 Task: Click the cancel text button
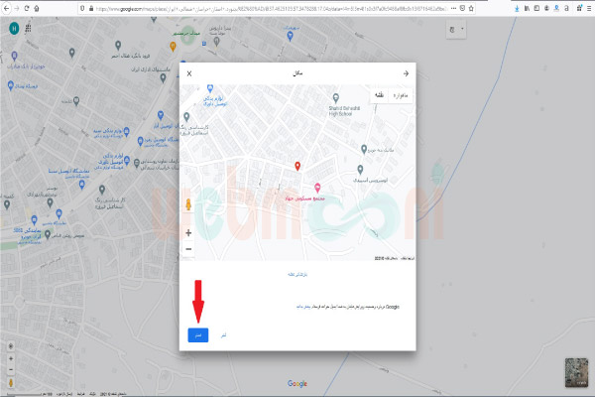pyautogui.click(x=225, y=335)
